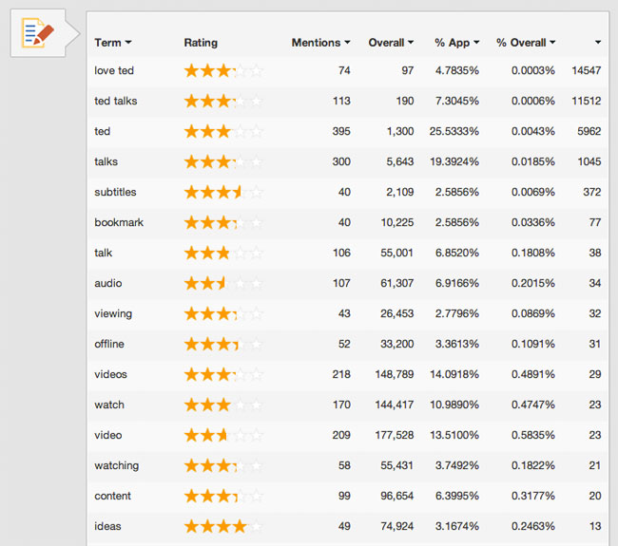Select the 'bookmark' term
The width and height of the screenshot is (618, 546).
[119, 222]
